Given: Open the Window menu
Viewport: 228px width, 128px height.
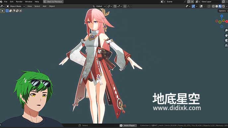Looking at the screenshot, I should point(28,2).
